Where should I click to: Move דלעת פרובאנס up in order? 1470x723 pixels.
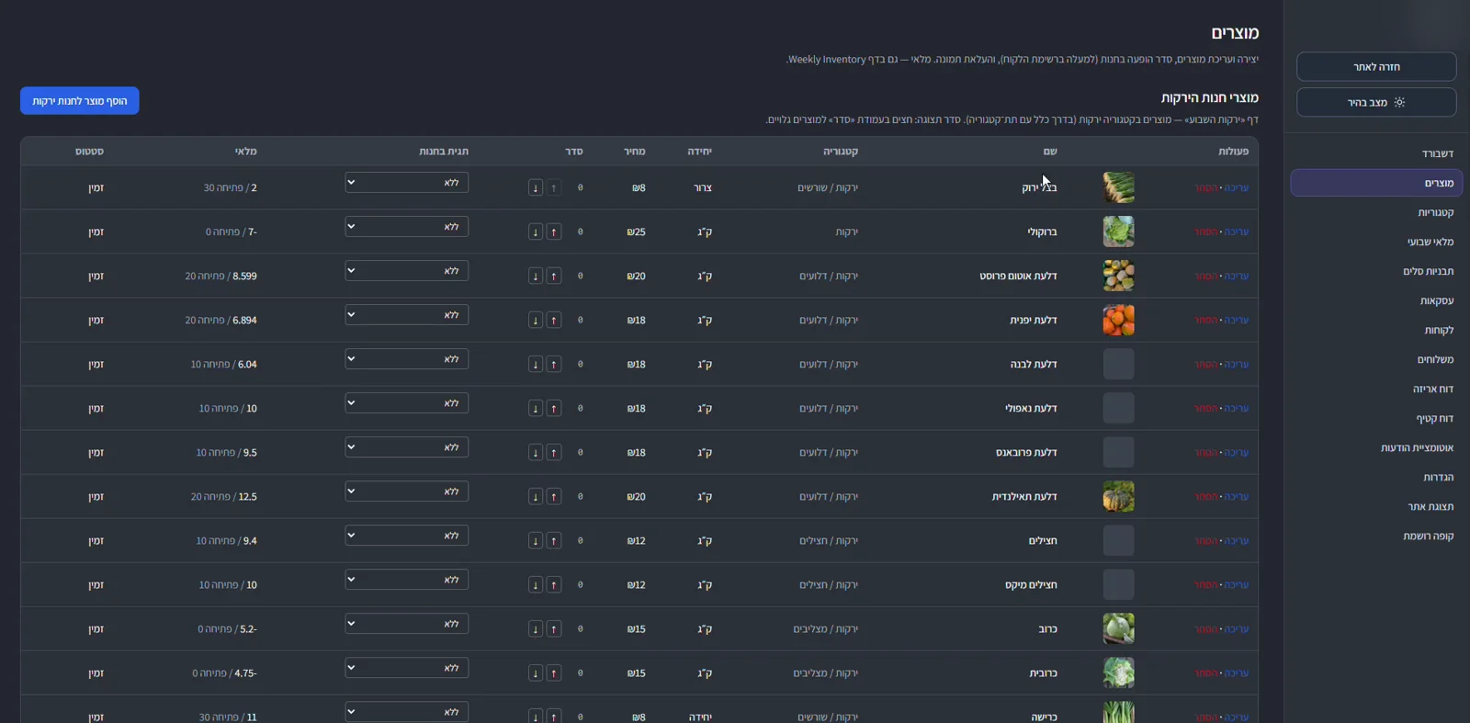pos(554,452)
